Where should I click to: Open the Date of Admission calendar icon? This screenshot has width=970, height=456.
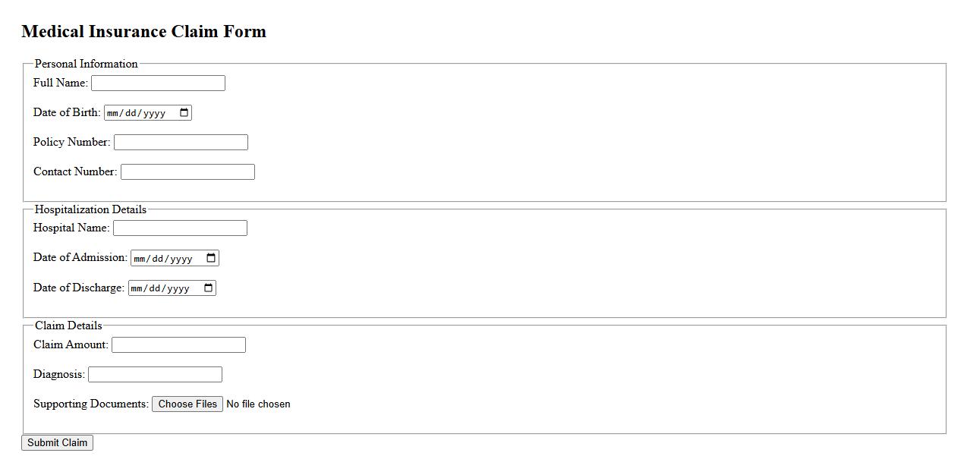(x=211, y=258)
